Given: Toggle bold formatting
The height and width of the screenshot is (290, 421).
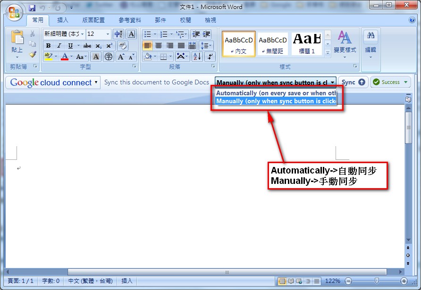Looking at the screenshot, I should tap(48, 46).
